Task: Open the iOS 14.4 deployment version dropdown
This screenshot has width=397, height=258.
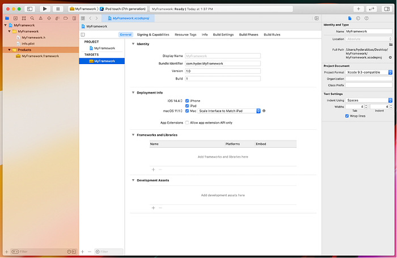Action: (x=175, y=101)
